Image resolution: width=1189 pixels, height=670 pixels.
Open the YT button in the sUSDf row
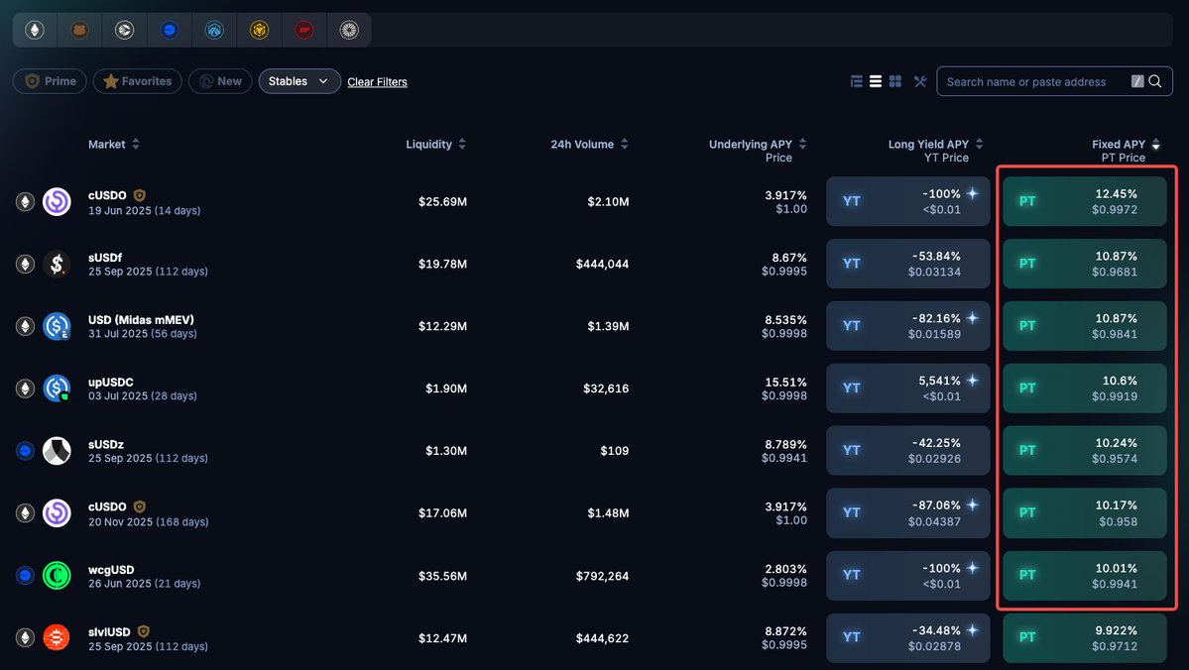point(907,264)
